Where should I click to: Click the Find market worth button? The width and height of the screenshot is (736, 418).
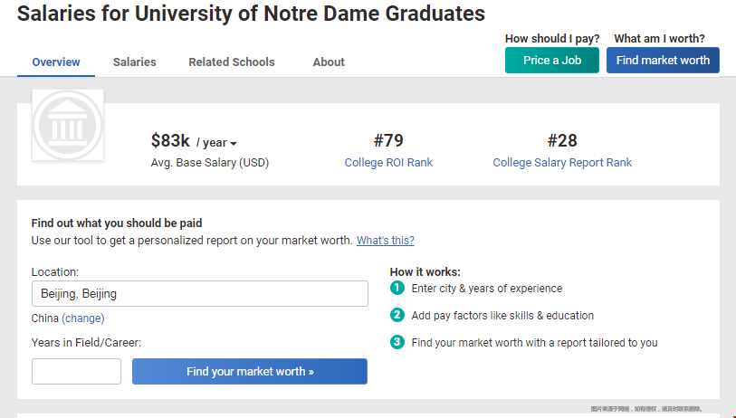[663, 60]
